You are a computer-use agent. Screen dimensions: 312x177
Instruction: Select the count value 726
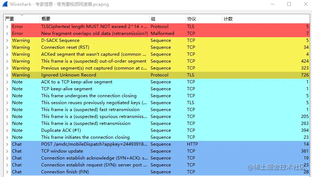(x=305, y=75)
